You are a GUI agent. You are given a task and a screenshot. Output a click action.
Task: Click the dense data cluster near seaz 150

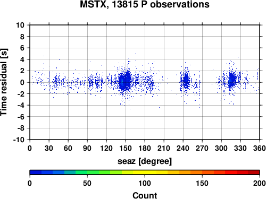pos(125,81)
